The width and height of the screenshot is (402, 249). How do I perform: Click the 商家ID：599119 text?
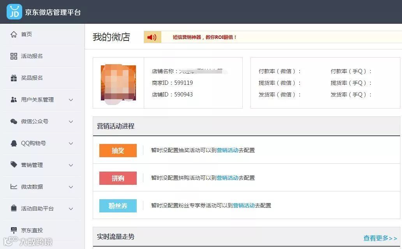[172, 83]
